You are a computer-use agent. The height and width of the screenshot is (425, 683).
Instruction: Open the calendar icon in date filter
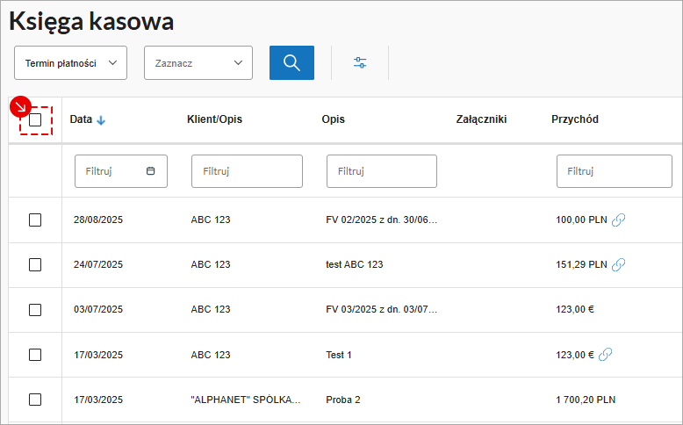150,171
